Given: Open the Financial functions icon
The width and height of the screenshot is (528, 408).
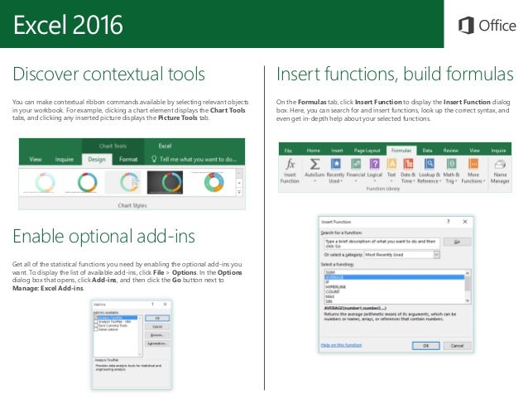Looking at the screenshot, I should pyautogui.click(x=356, y=164).
